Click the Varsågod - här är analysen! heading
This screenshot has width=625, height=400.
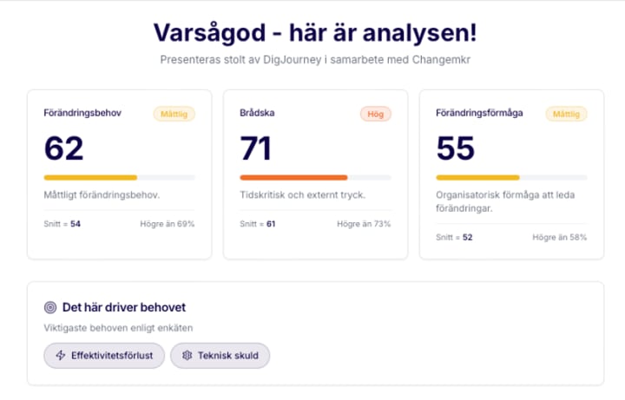[x=314, y=33]
